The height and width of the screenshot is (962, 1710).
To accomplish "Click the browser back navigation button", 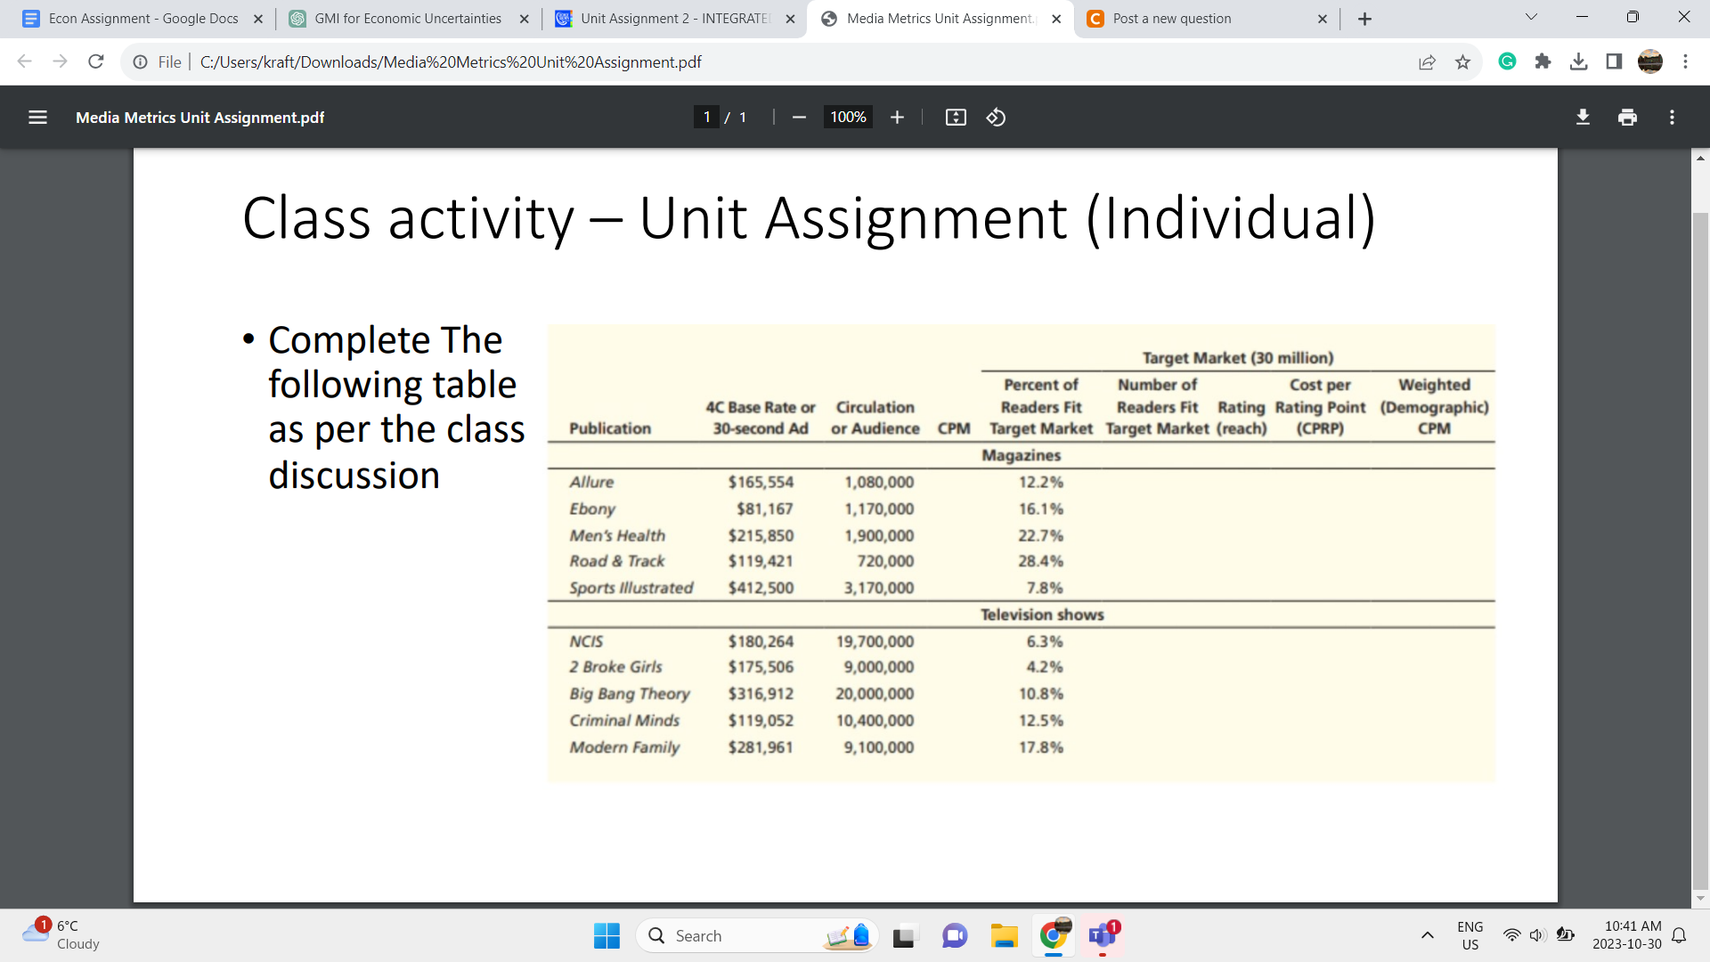I will [x=24, y=61].
